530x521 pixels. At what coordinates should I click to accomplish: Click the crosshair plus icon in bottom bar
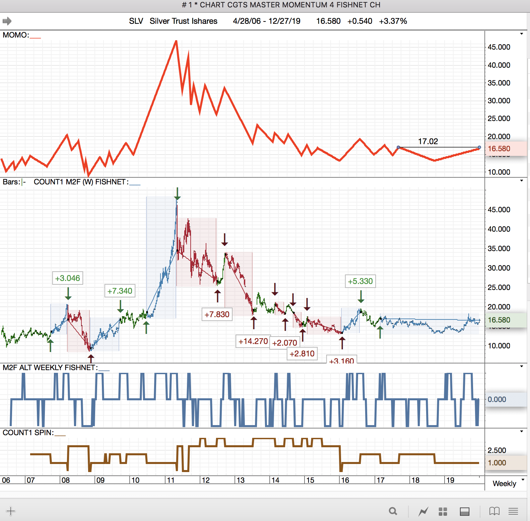(x=11, y=511)
